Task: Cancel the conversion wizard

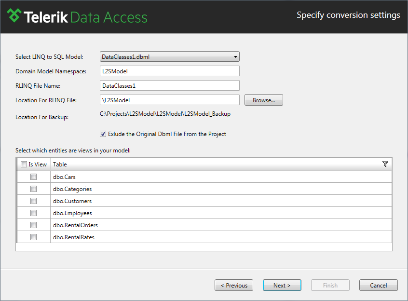Action: point(379,286)
